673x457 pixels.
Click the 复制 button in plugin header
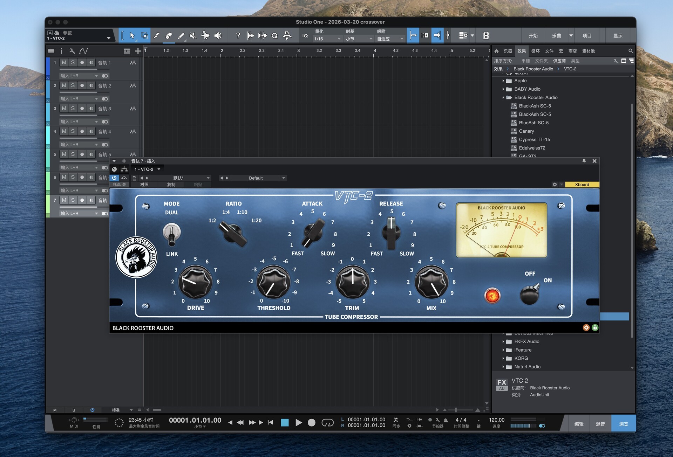pyautogui.click(x=171, y=185)
